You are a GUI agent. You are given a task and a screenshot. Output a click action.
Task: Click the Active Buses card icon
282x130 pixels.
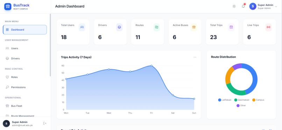pyautogui.click(x=194, y=27)
